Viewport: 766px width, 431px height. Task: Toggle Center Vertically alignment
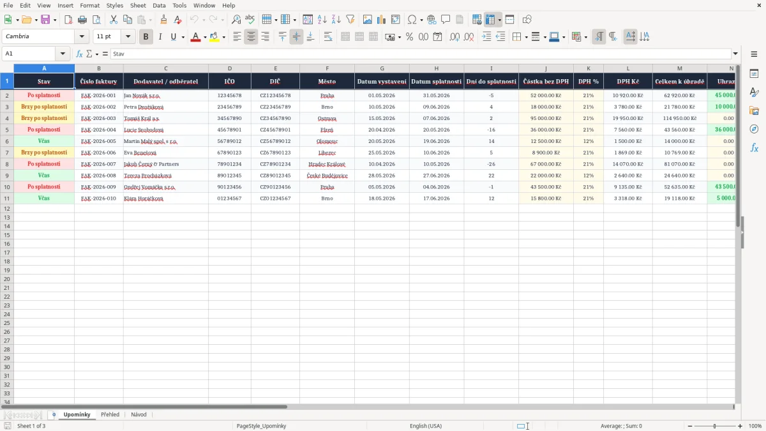tap(296, 37)
